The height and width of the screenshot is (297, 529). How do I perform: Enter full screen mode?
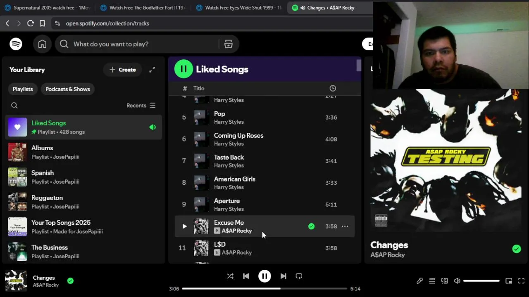(521, 281)
